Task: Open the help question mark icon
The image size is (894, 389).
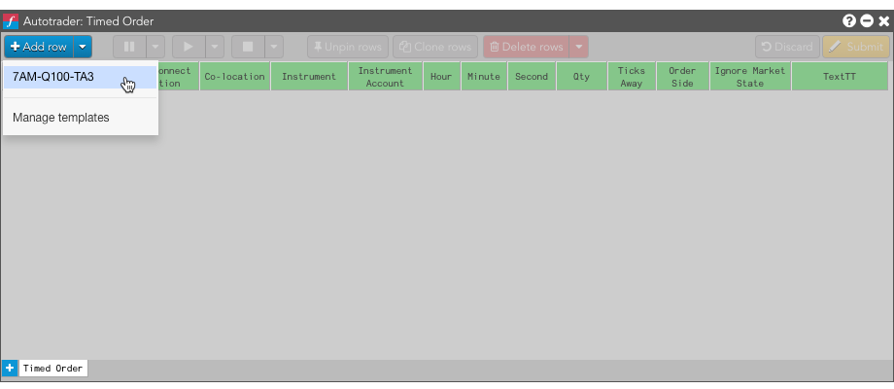Action: [x=849, y=21]
